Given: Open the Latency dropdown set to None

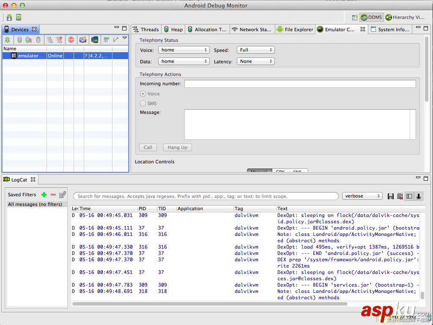Looking at the screenshot, I should [x=255, y=61].
